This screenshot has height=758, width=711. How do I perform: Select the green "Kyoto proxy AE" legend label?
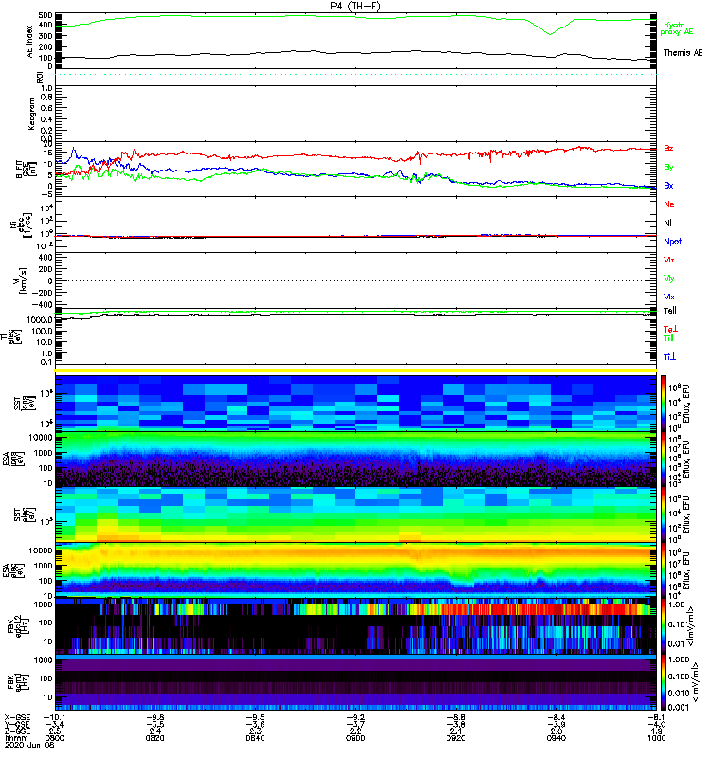676,28
